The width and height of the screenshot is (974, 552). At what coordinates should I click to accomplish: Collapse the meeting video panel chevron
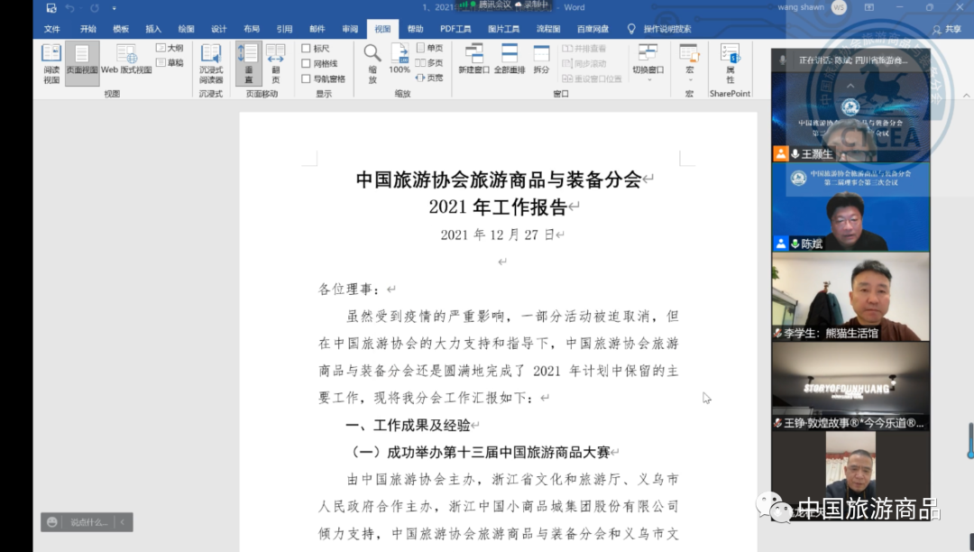(x=850, y=86)
